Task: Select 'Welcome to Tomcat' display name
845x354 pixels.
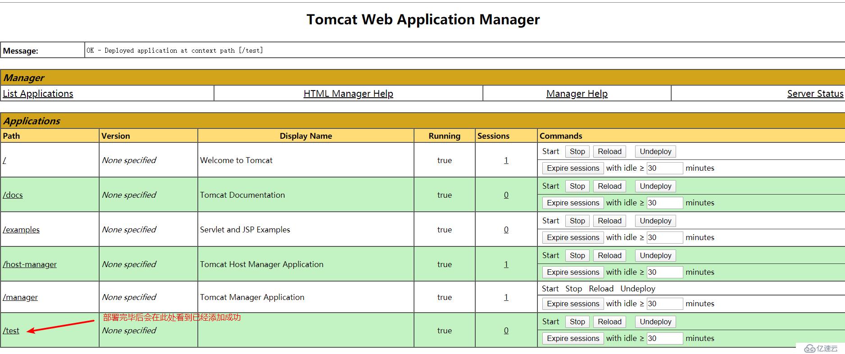Action: pyautogui.click(x=236, y=160)
